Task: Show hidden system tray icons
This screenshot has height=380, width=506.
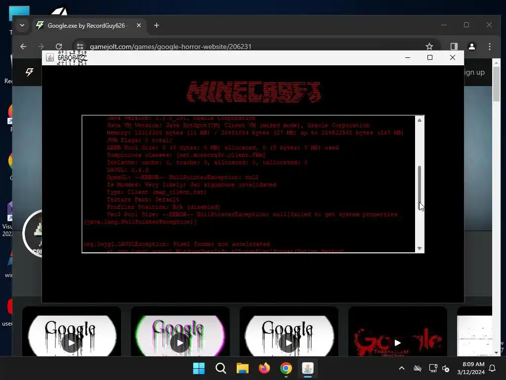Action: (402, 368)
